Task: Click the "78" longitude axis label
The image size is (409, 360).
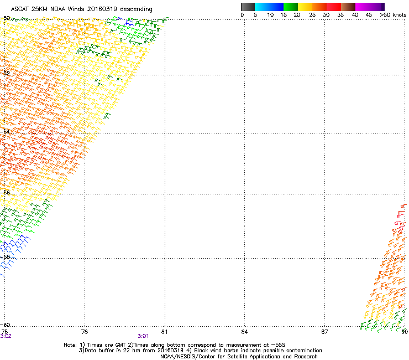Action: pos(85,332)
